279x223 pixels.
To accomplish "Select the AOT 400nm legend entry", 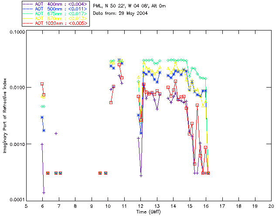I will click(56, 4).
